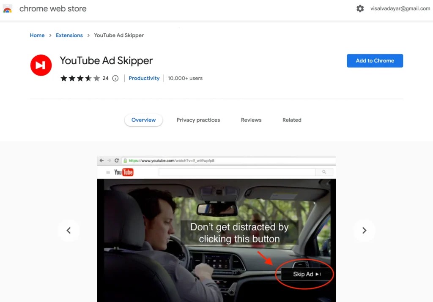Show the previous promo screenshot with left arrow
Image resolution: width=433 pixels, height=302 pixels.
[69, 230]
